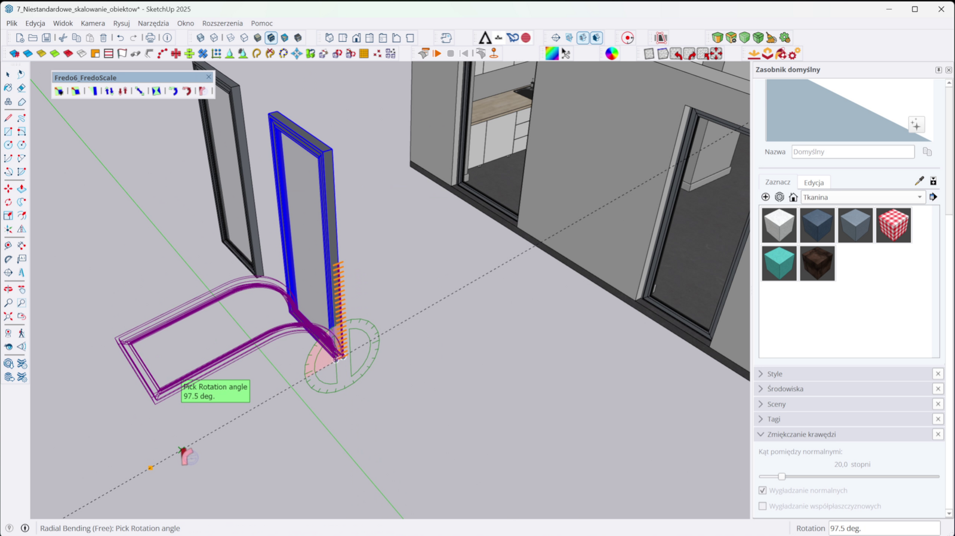Select the Eraser tool in left toolbar

tap(21, 88)
